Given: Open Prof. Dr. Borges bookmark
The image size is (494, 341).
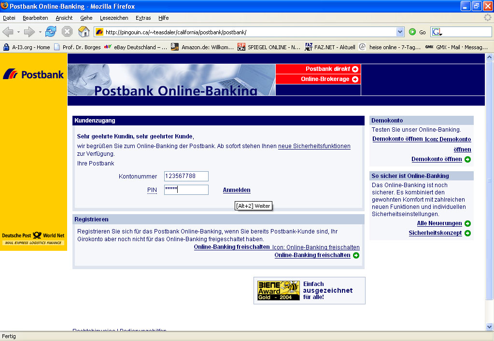Looking at the screenshot, I should coord(77,47).
